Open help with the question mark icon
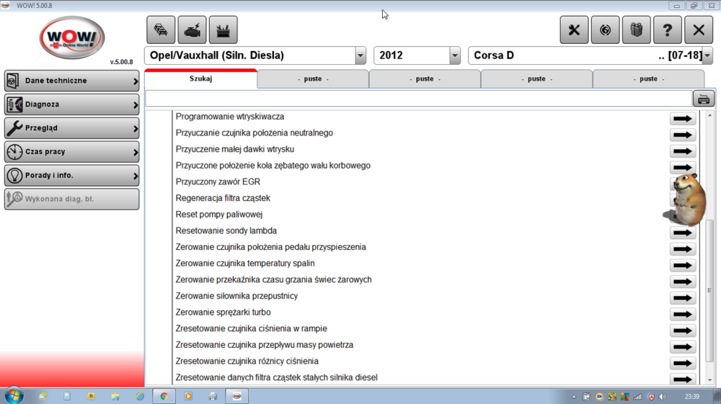The image size is (721, 404). [667, 30]
